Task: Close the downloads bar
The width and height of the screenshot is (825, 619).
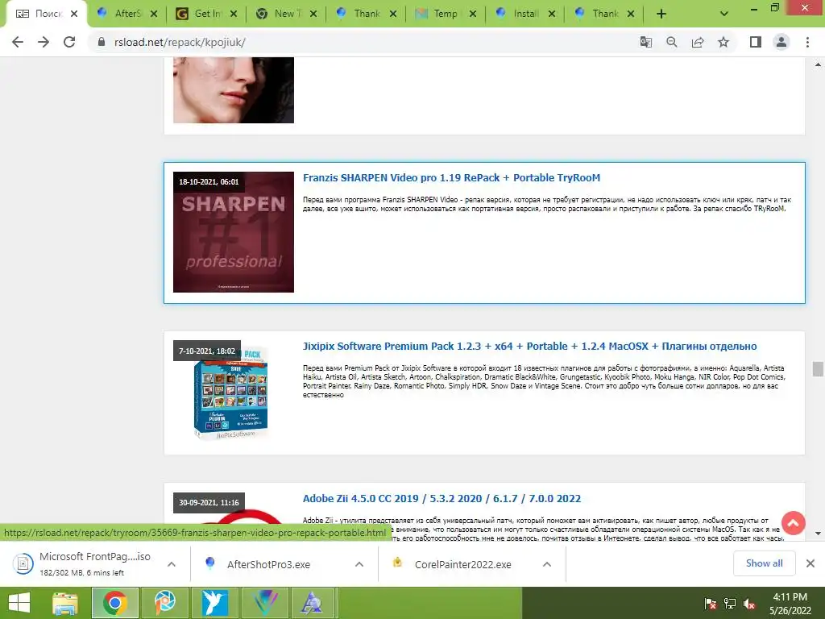Action: click(x=810, y=563)
